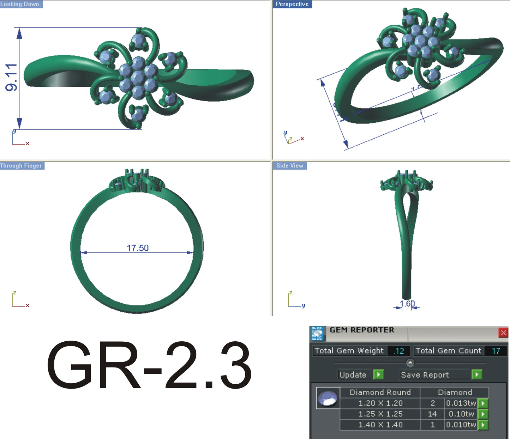The width and height of the screenshot is (510, 439).
Task: Click the Save Report button
Action: [425, 375]
